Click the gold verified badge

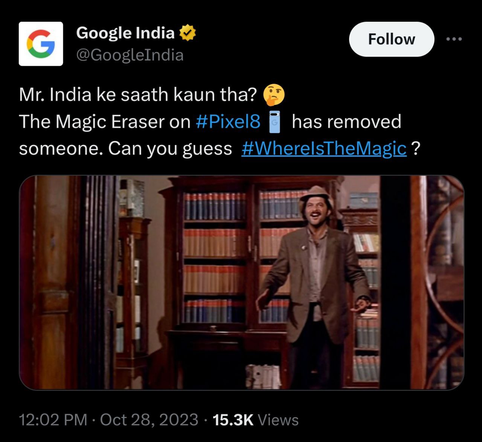coord(187,33)
